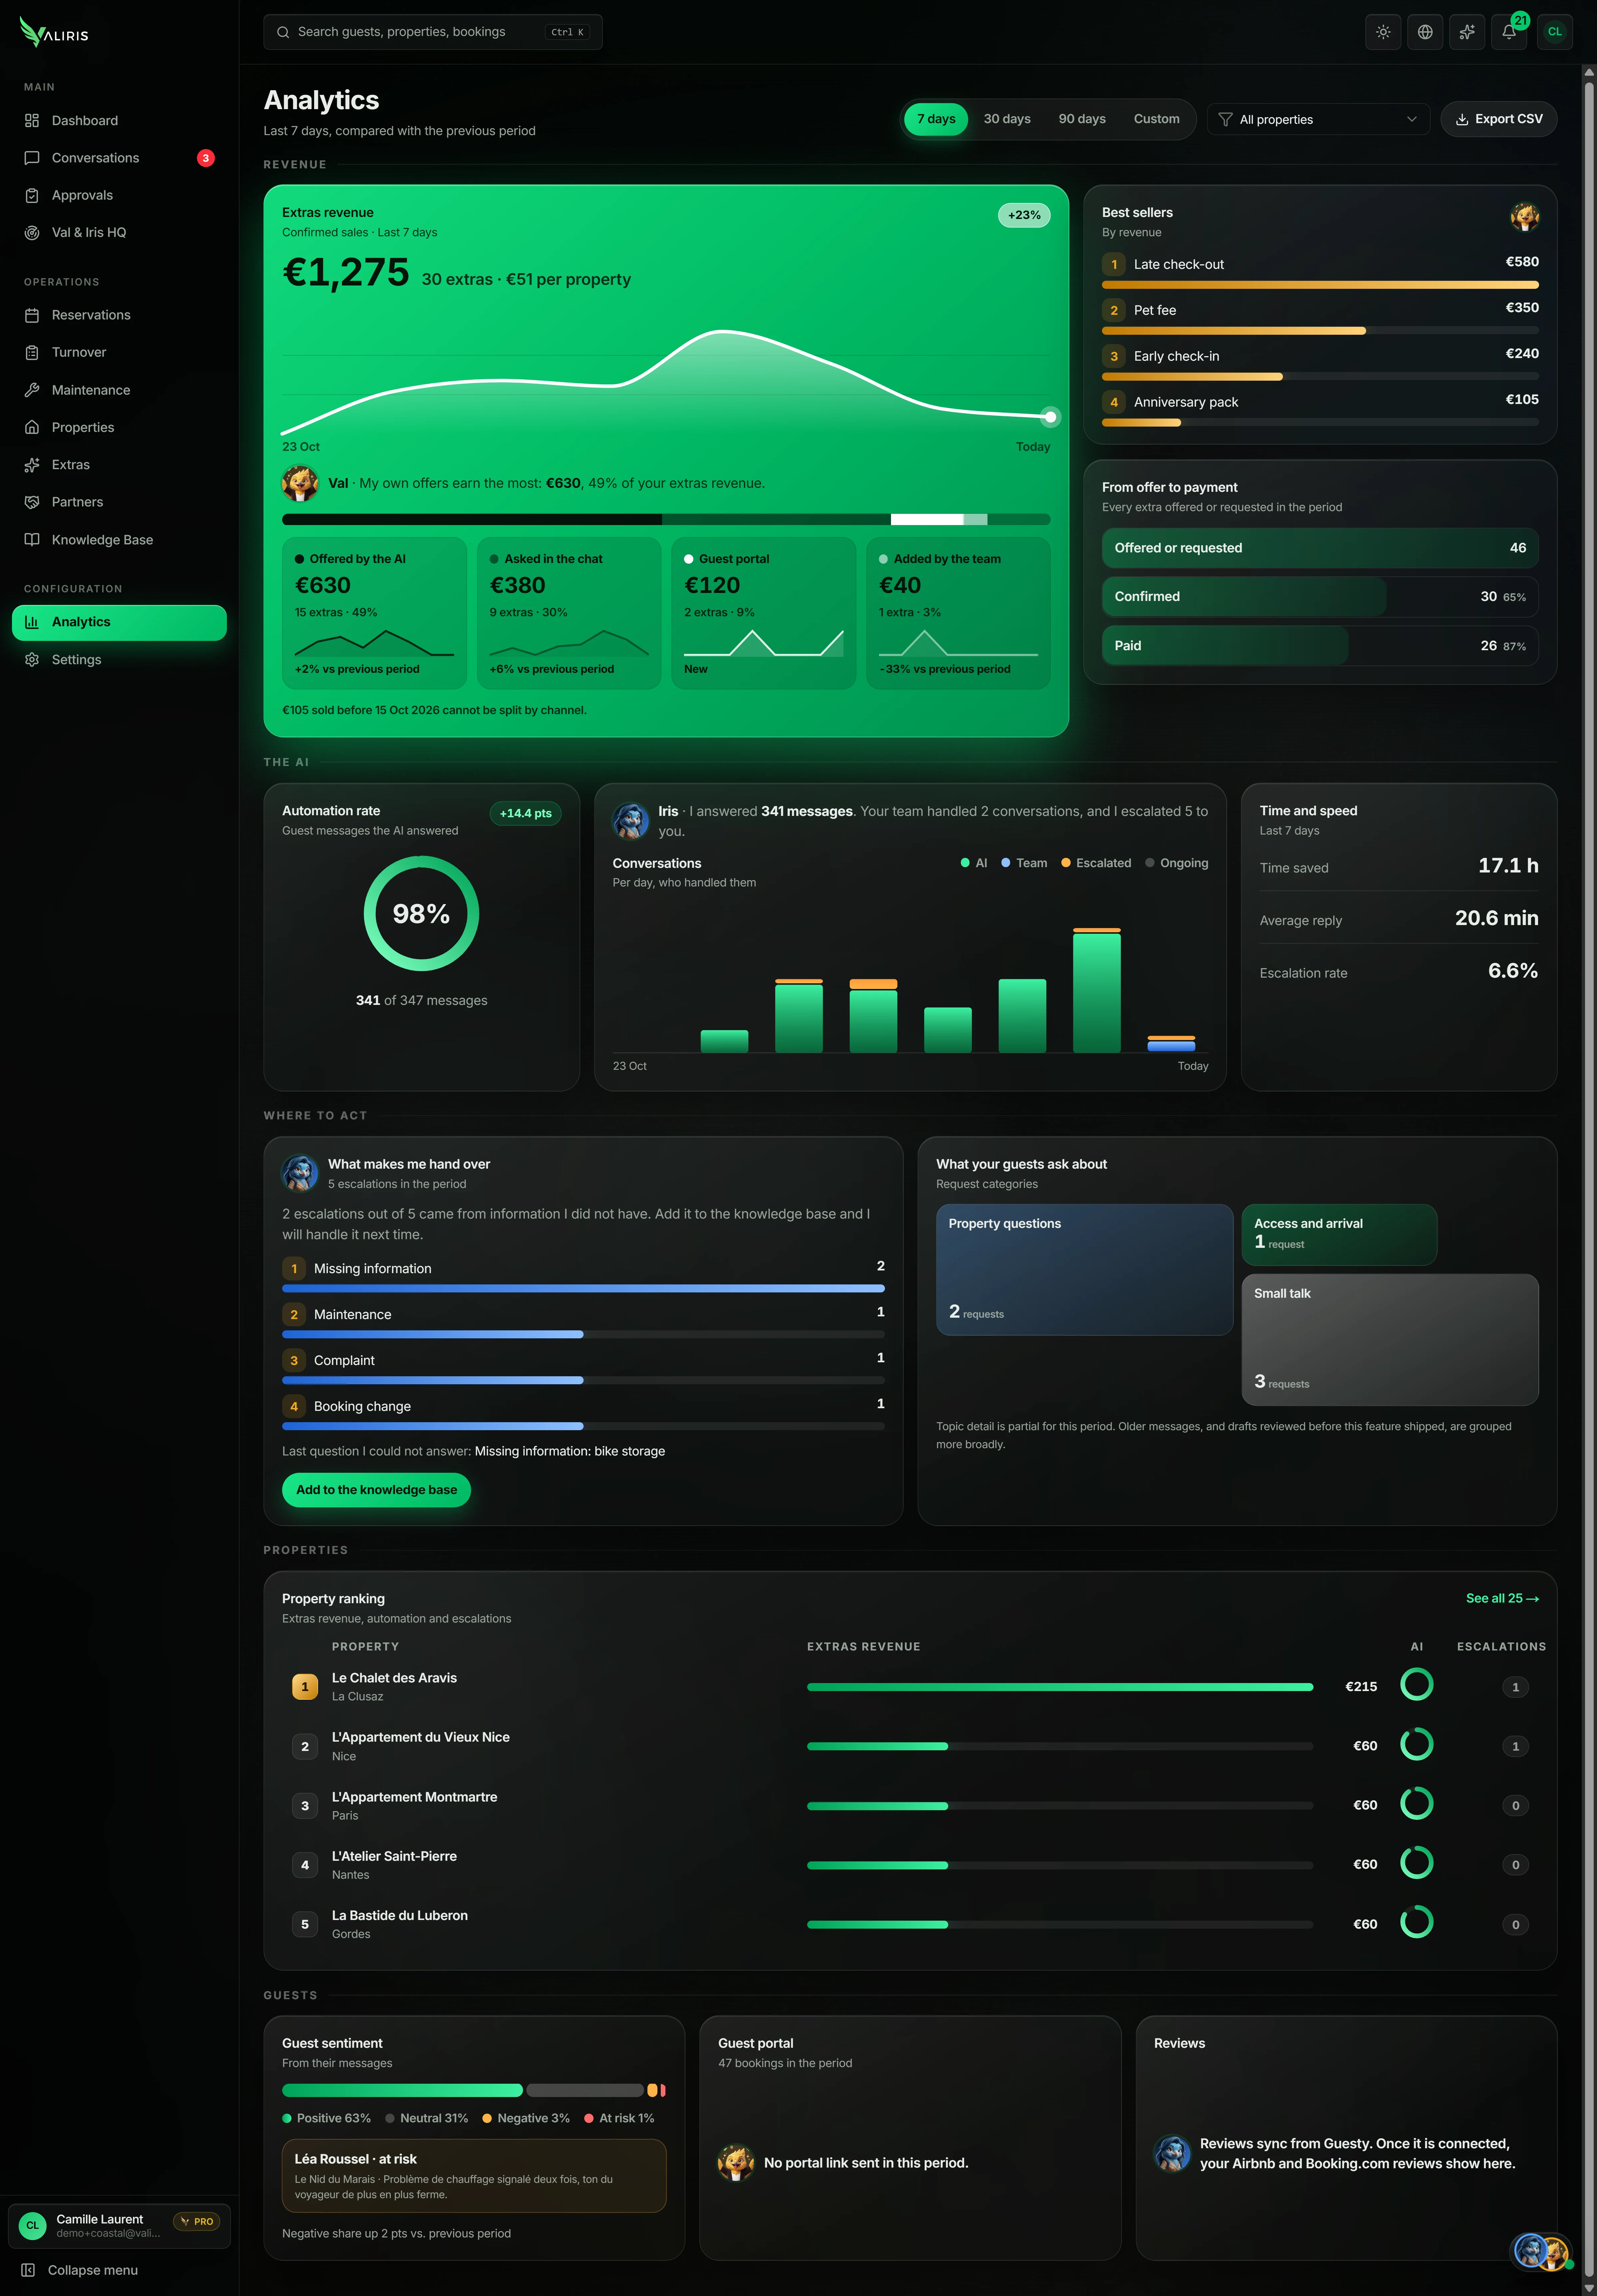Click the sparkles AI icon in header
1597x2296 pixels.
point(1467,32)
